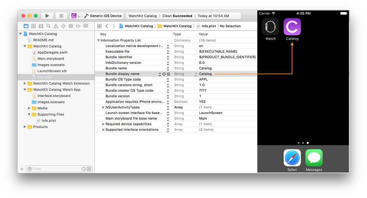Expand the Products folder
The width and height of the screenshot is (367, 198).
[25, 127]
